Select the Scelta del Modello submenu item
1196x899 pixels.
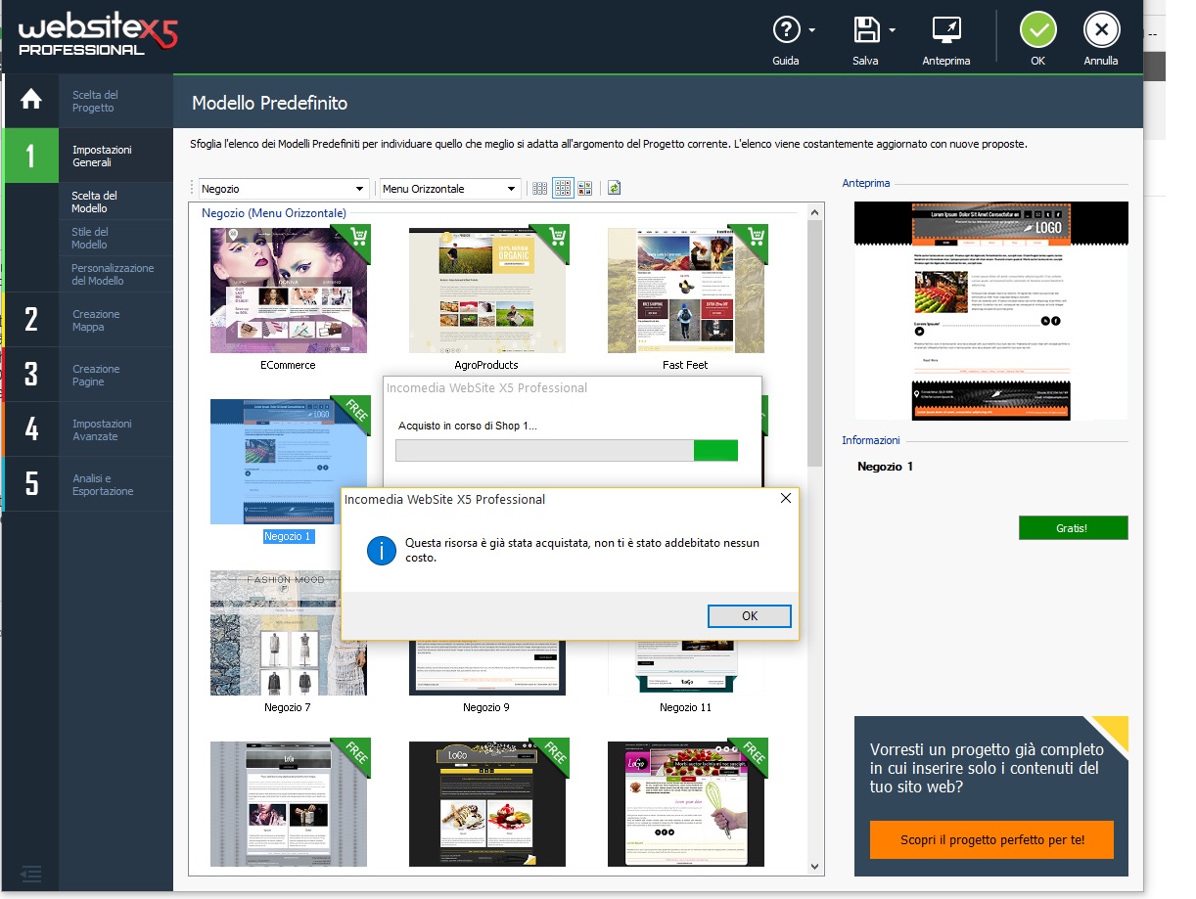94,202
